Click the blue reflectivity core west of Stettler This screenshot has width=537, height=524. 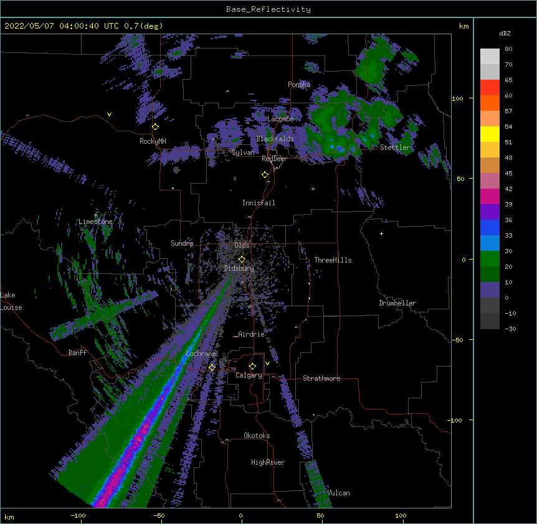pyautogui.click(x=340, y=149)
